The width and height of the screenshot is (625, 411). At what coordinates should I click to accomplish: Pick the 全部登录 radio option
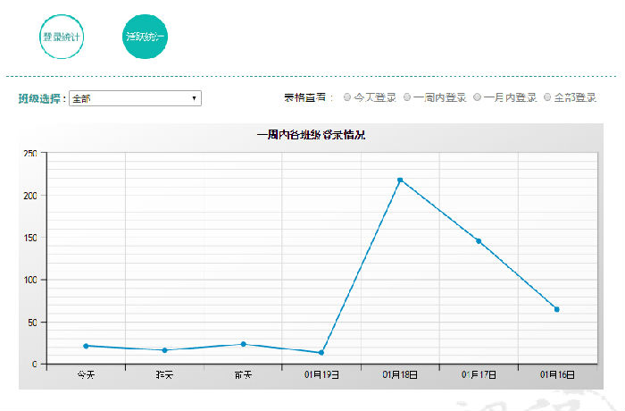pyautogui.click(x=547, y=98)
